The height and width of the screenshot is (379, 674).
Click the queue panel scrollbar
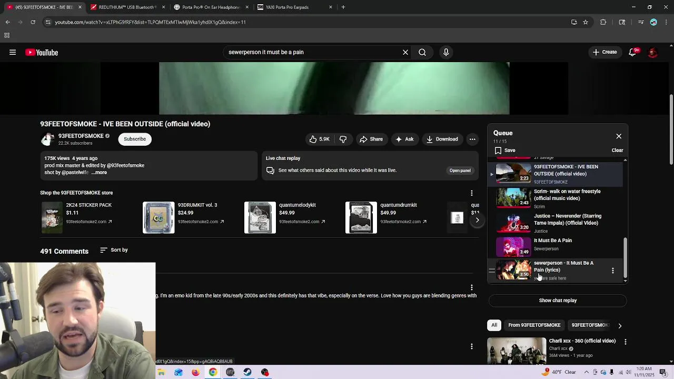pos(625,258)
